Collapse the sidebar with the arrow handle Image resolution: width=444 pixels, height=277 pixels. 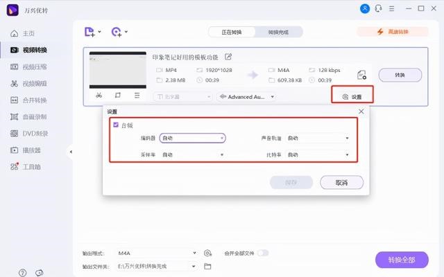pos(71,152)
